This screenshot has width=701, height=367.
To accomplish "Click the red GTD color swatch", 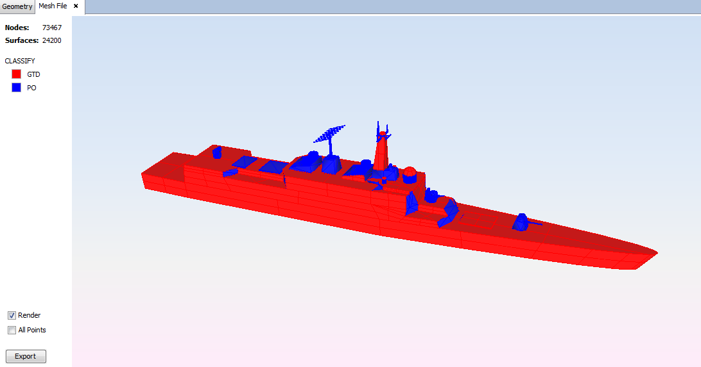I will (x=17, y=74).
